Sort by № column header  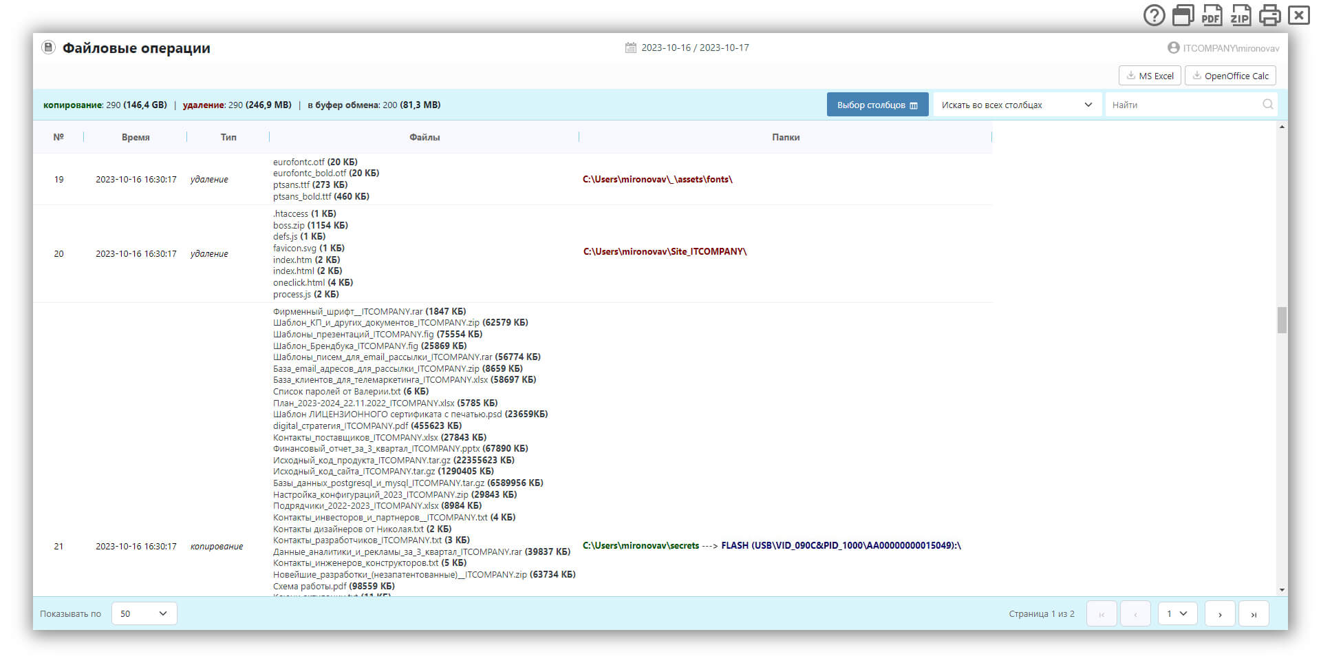tap(58, 137)
